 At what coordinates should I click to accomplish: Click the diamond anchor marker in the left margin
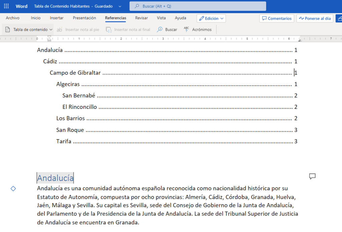[x=13, y=189]
